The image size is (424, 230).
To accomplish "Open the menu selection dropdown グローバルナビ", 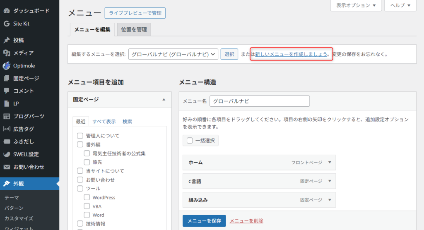I will pos(173,54).
